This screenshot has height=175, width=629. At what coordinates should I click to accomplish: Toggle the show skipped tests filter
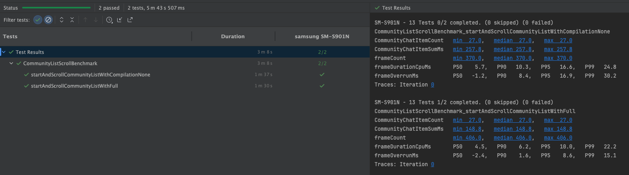pyautogui.click(x=48, y=20)
